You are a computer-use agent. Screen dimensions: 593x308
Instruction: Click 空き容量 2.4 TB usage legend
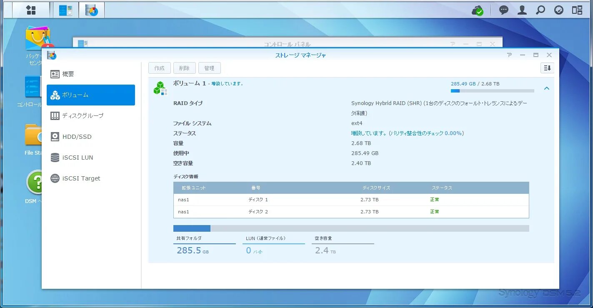(343, 246)
